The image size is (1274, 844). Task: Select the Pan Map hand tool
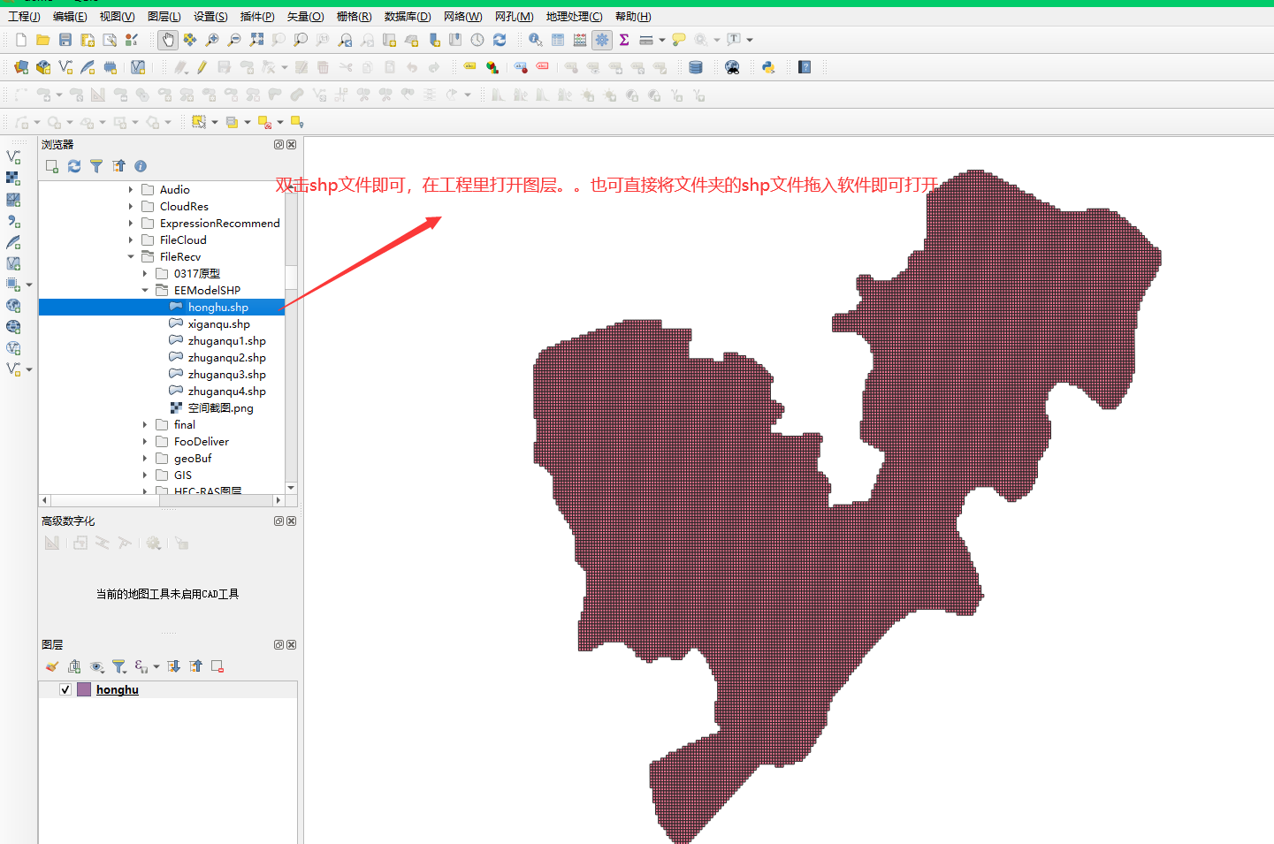[168, 40]
